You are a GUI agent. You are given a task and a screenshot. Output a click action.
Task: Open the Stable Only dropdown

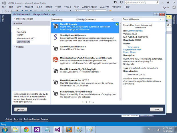point(64,19)
